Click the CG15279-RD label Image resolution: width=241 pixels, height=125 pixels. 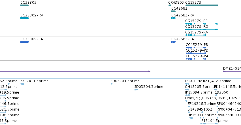point(197,27)
